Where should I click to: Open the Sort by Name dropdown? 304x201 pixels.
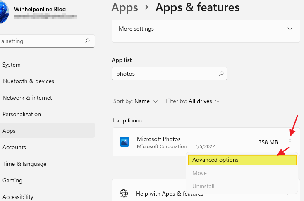click(136, 101)
